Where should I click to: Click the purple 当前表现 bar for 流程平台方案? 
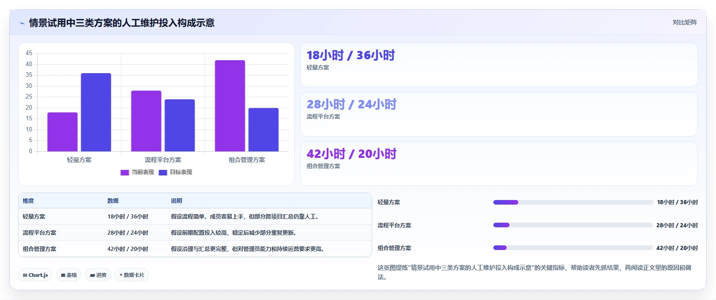click(x=146, y=121)
